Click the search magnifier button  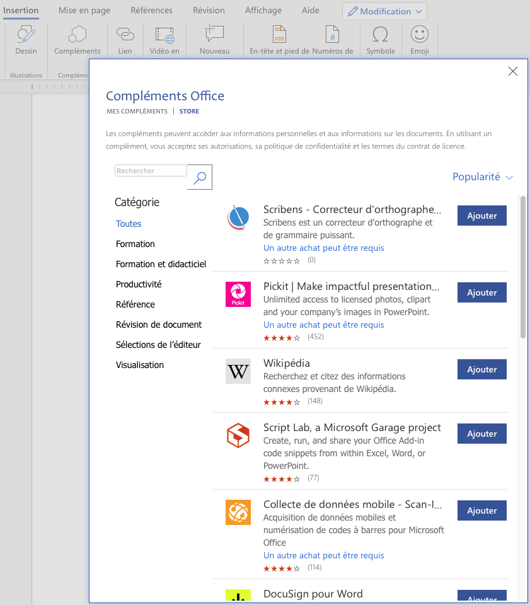(x=200, y=177)
